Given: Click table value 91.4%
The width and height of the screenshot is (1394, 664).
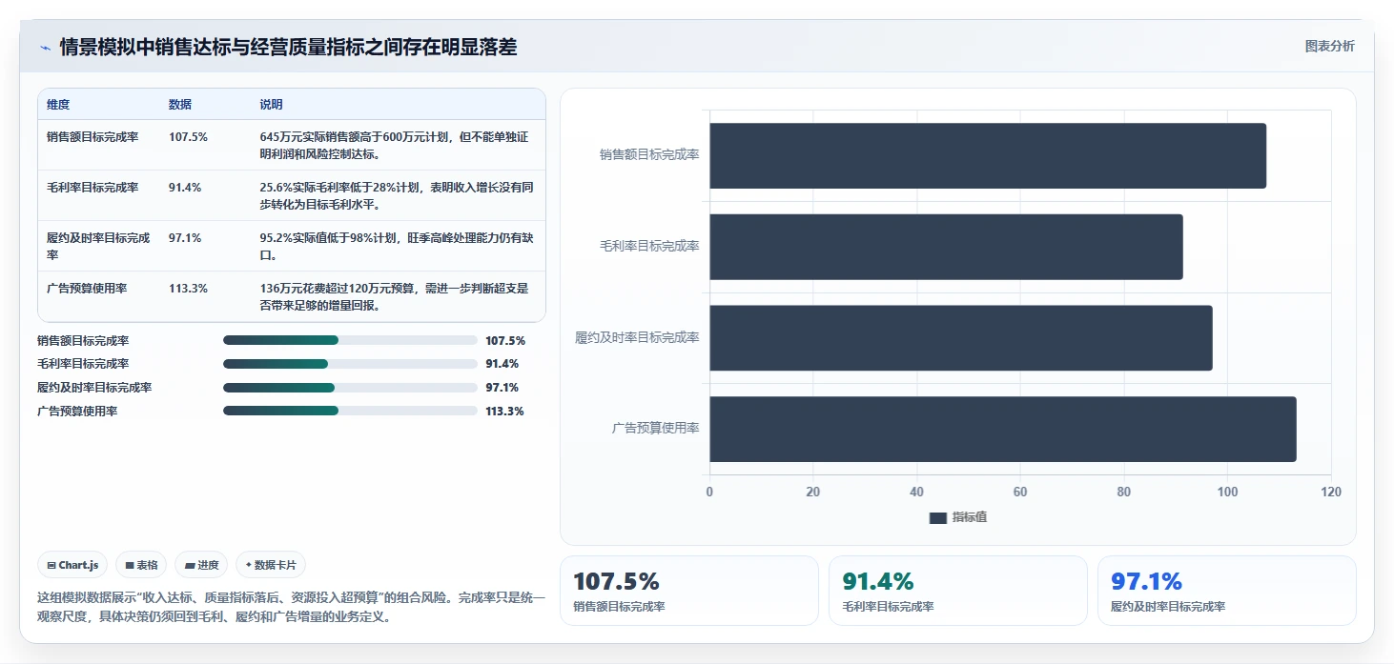Looking at the screenshot, I should tap(185, 188).
